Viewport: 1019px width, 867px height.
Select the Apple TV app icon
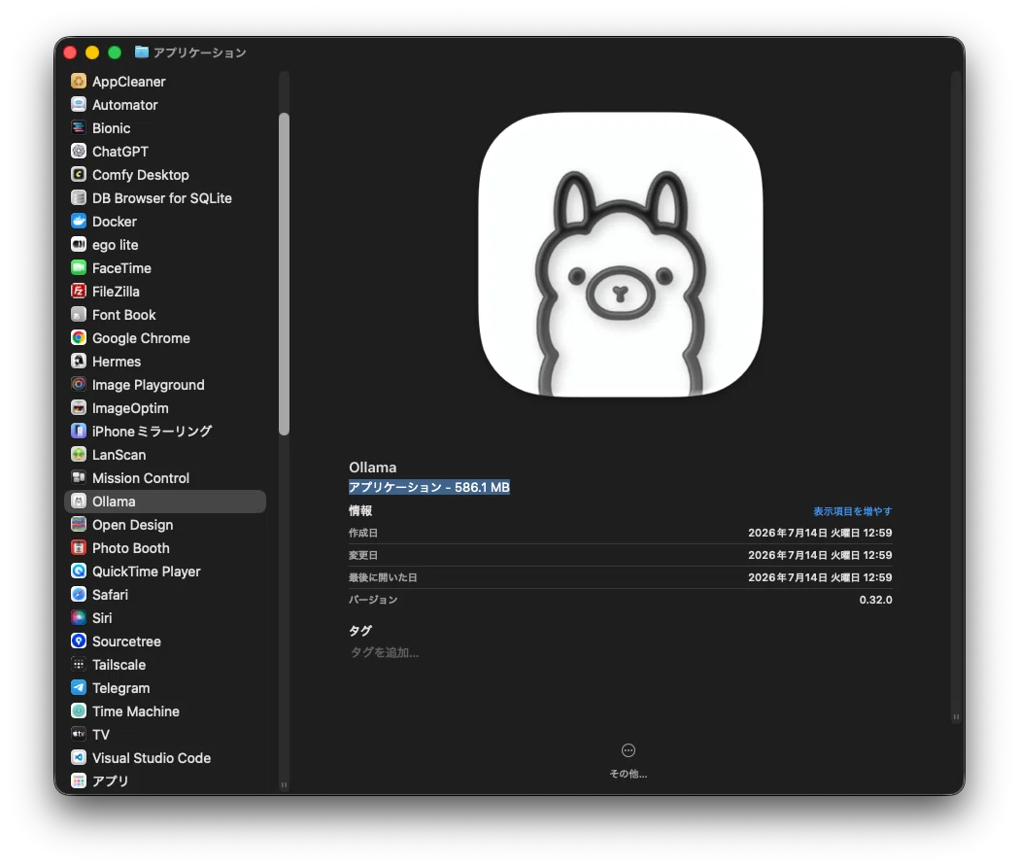(x=79, y=734)
